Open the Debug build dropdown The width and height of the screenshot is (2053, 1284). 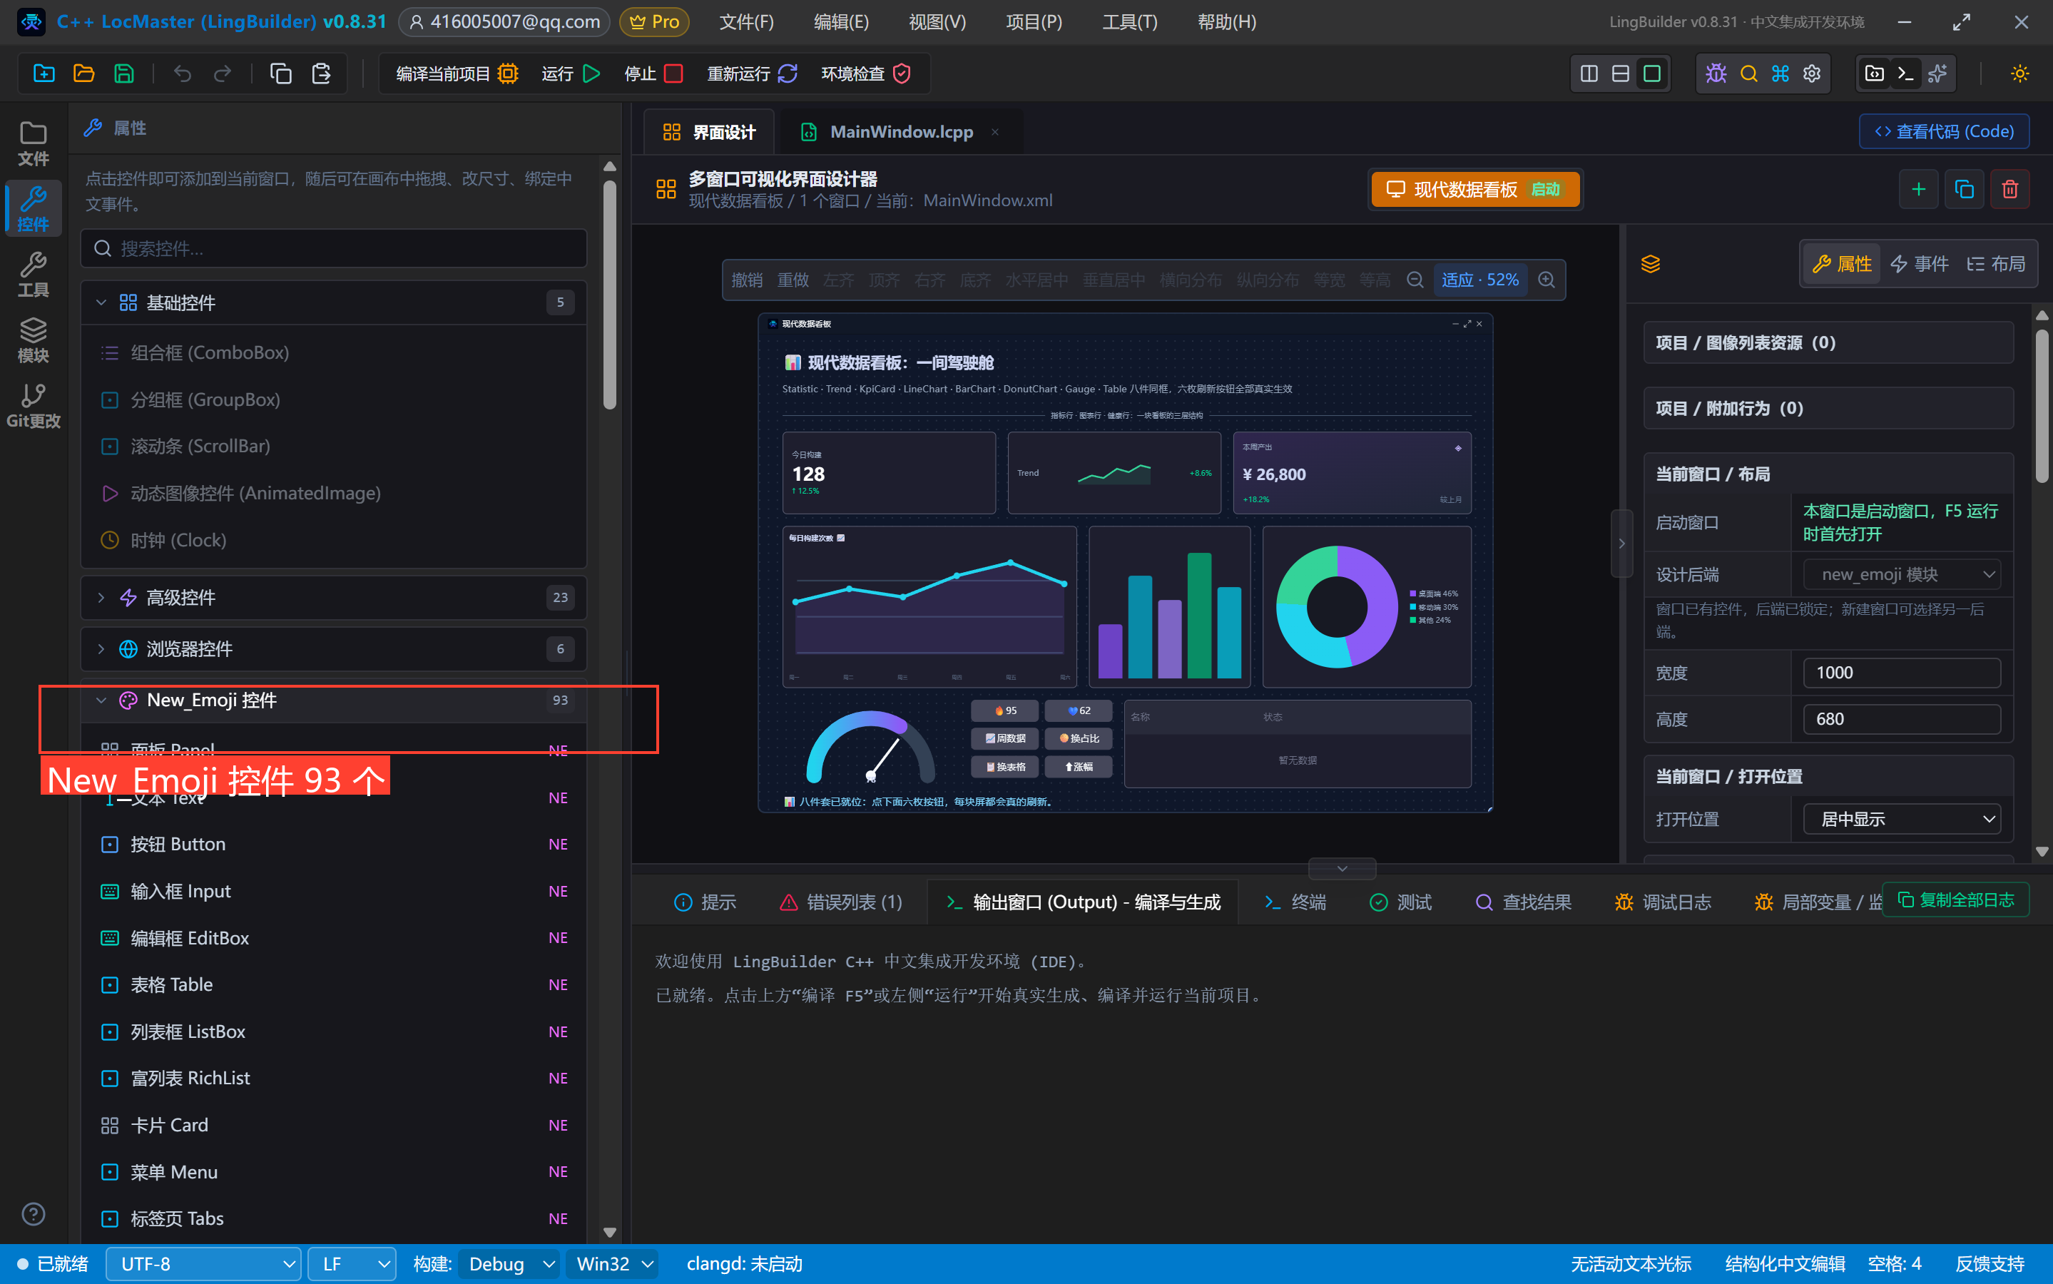pos(509,1263)
